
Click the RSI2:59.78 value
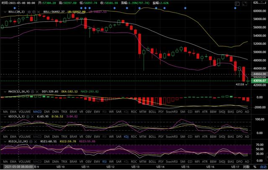click(68, 142)
